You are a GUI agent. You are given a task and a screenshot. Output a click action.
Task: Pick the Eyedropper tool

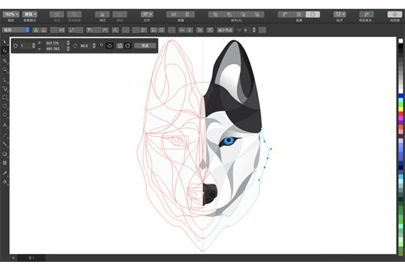tap(5, 173)
